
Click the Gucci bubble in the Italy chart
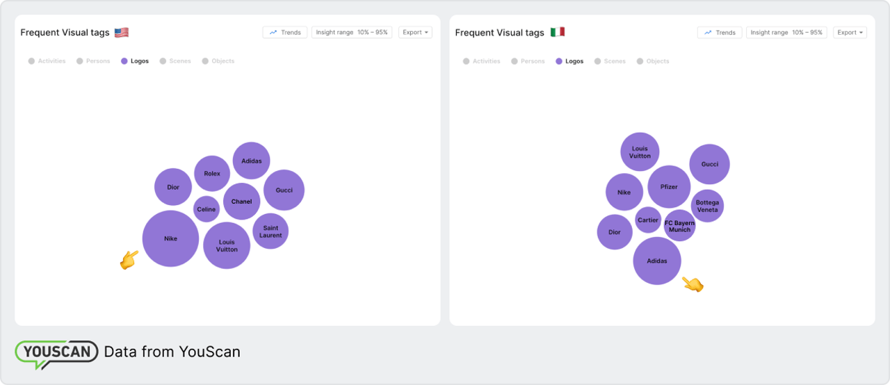[x=709, y=164]
